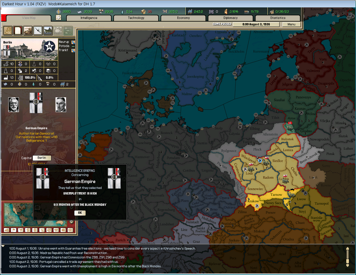Screen dimensions: 356x275
Task: Click the factory IC icon showing 13
Action: 6,78
